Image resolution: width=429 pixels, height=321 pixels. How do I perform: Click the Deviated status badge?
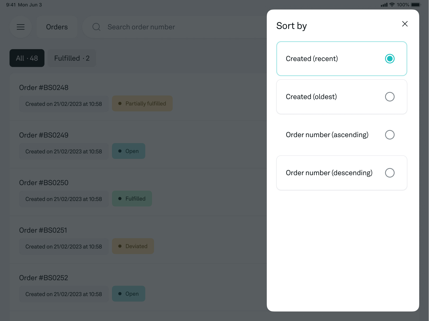point(133,246)
